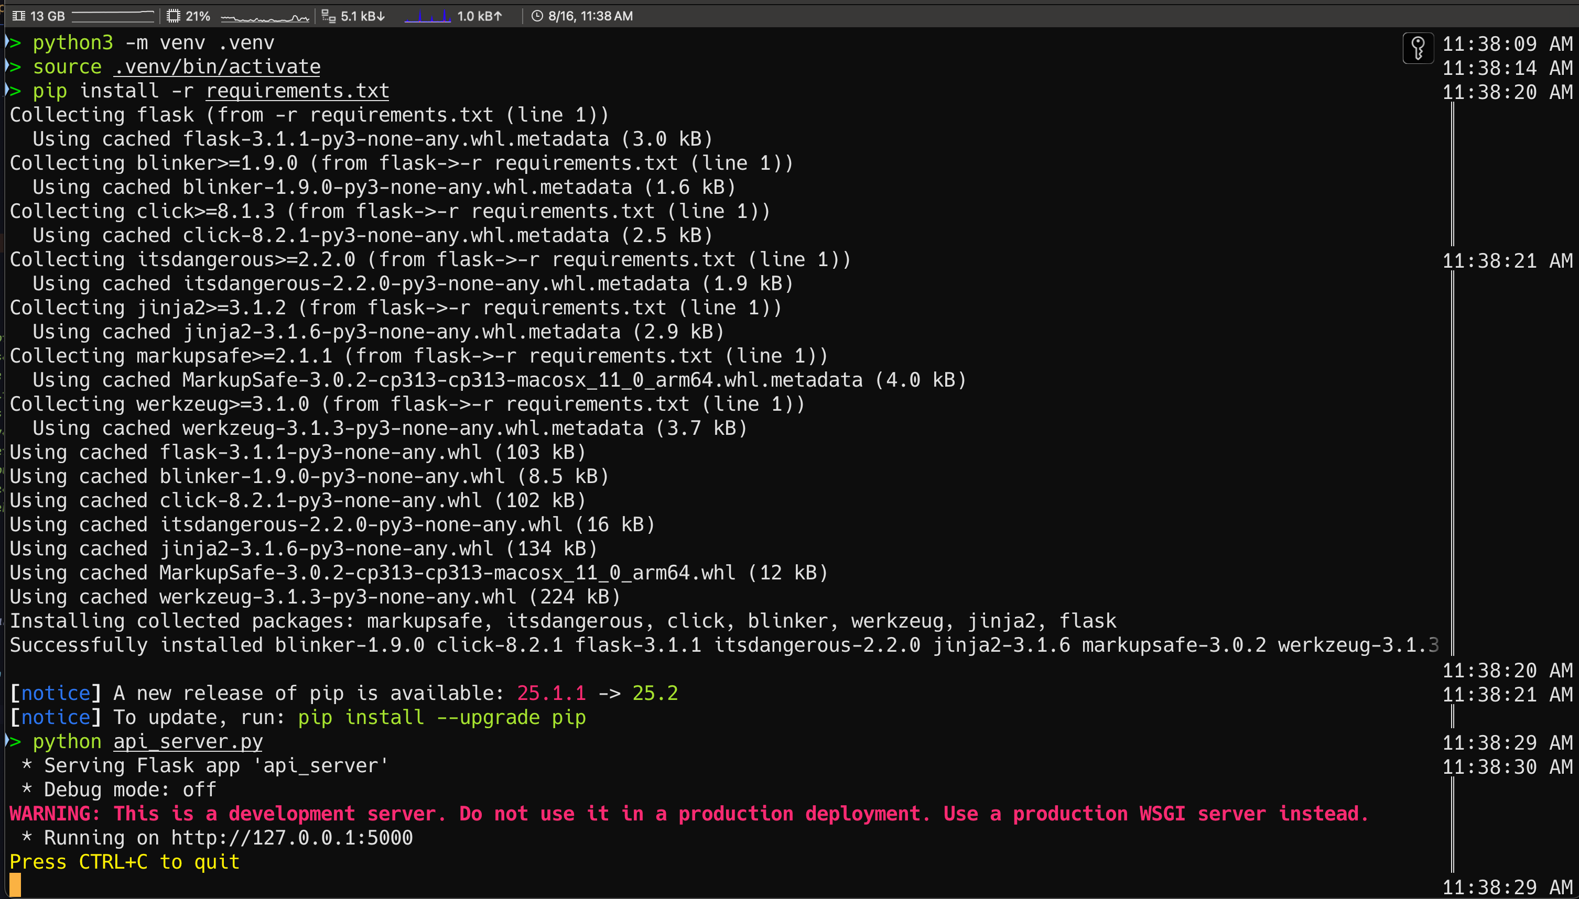The height and width of the screenshot is (899, 1579).
Task: Click the 'Installing collected packages' line
Action: tap(564, 620)
